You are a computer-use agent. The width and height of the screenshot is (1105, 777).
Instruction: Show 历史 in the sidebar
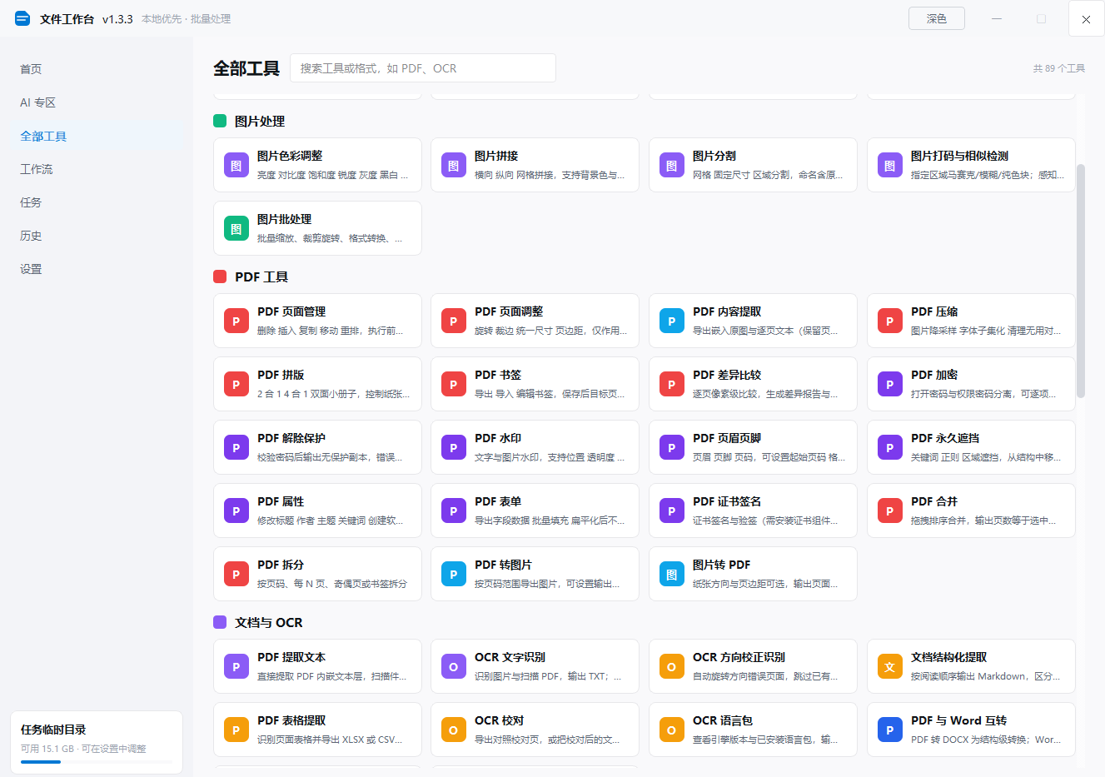pos(97,236)
